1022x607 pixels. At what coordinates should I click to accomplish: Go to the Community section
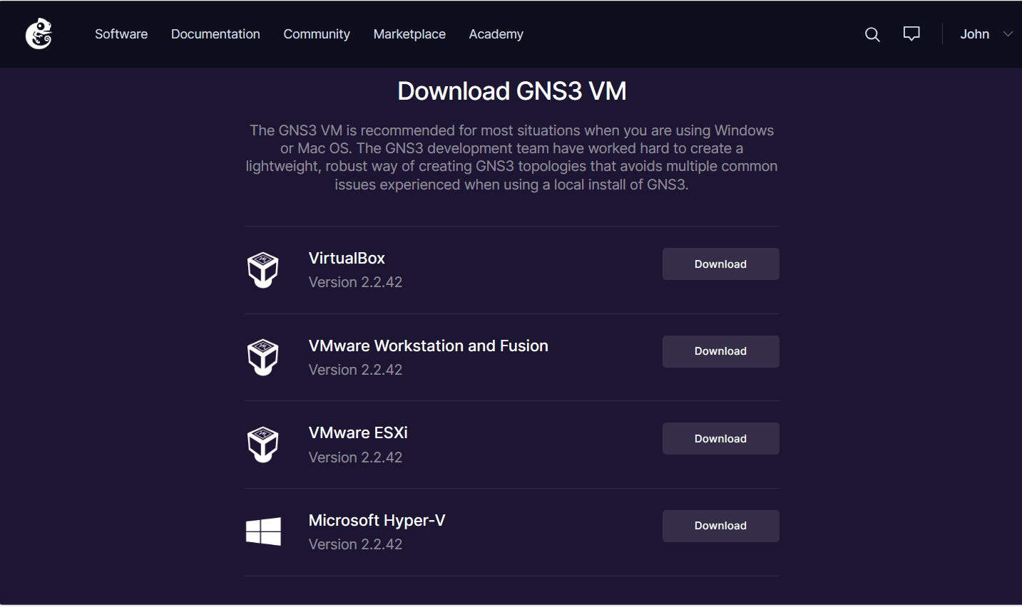317,34
